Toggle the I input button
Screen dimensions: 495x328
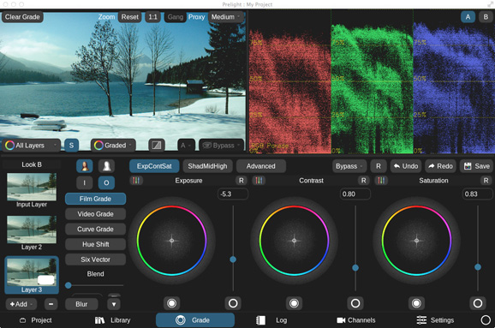tap(85, 182)
